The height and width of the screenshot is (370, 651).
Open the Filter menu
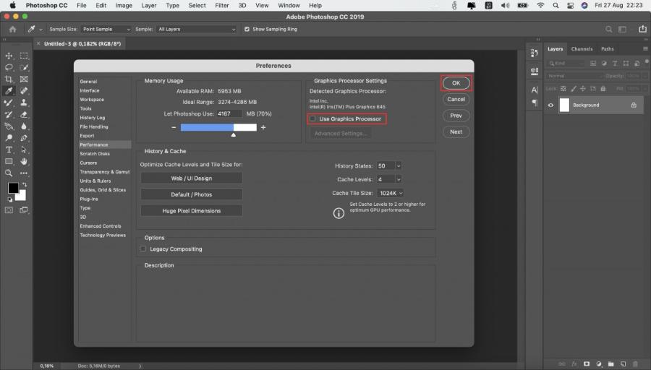tap(222, 5)
